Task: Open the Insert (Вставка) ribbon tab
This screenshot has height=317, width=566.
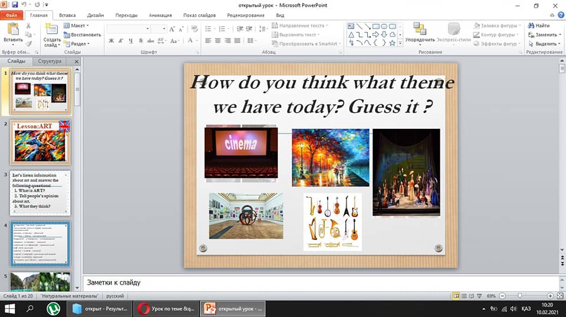Action: tap(67, 15)
